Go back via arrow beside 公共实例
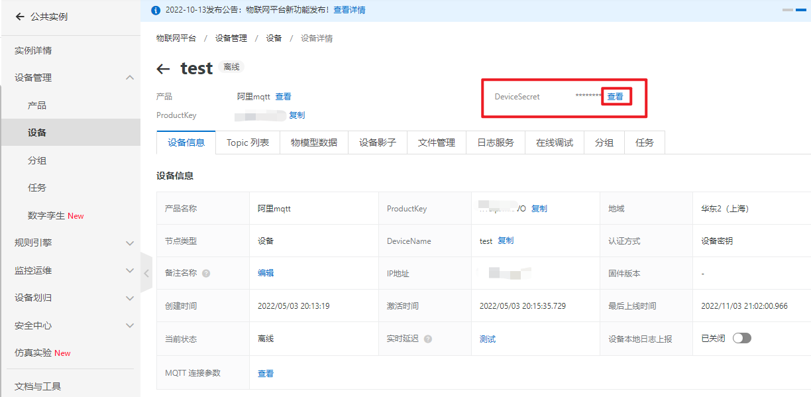This screenshot has height=397, width=811. point(20,17)
